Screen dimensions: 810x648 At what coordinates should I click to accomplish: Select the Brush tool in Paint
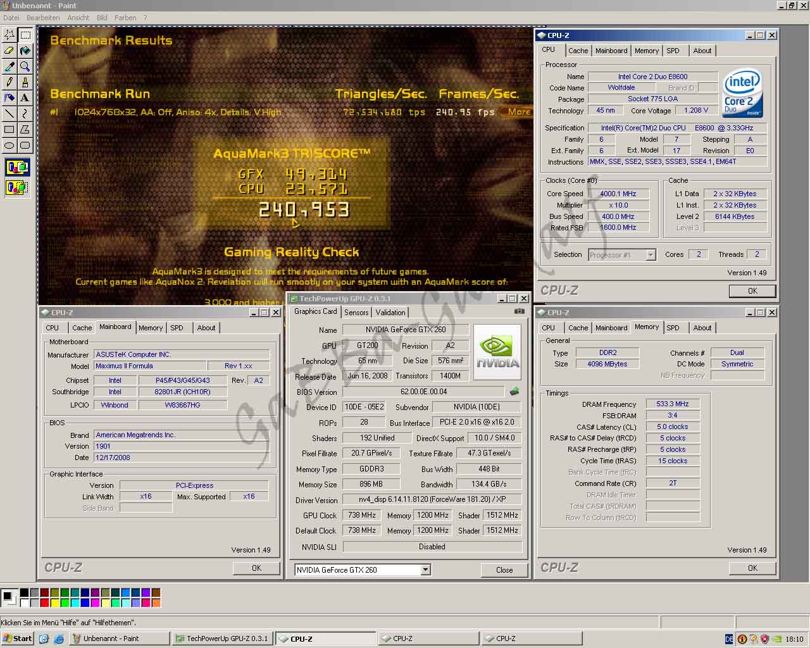(25, 82)
